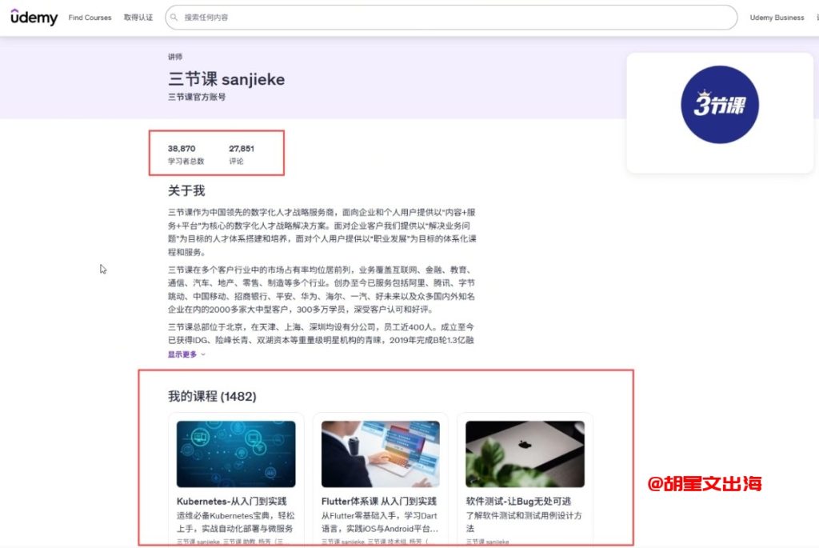The image size is (819, 548).
Task: Open Flutter体系课 从入门到实践 title
Action: tap(378, 501)
